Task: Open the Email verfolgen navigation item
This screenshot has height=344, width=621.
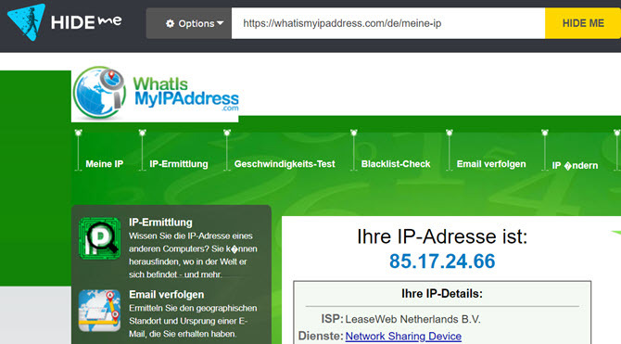Action: tap(491, 164)
